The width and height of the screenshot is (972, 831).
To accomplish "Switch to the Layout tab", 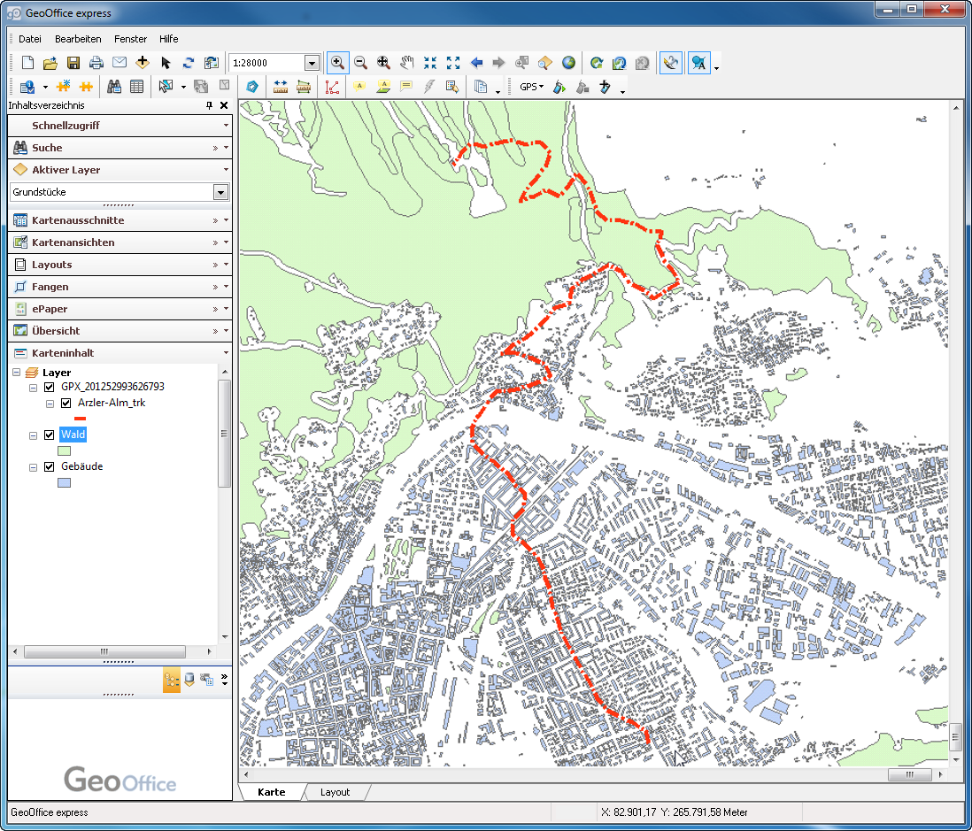I will click(335, 793).
